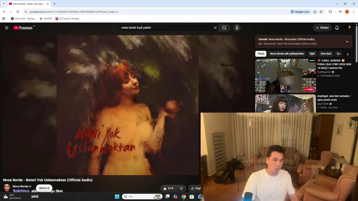Click the taskbar Ara search box
This screenshot has width=358, height=201.
[143, 197]
